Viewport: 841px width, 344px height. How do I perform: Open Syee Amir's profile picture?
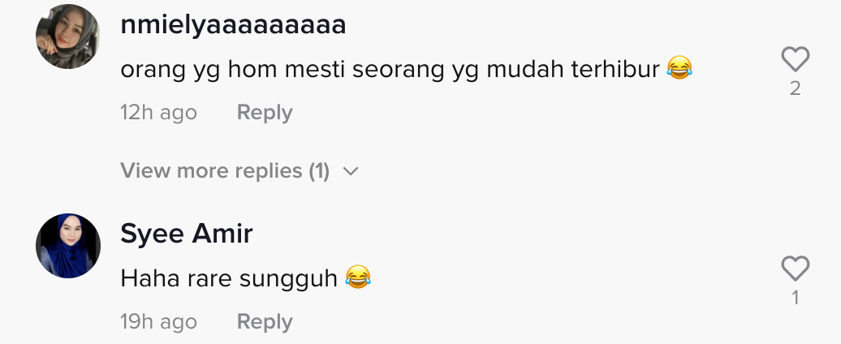click(x=68, y=246)
